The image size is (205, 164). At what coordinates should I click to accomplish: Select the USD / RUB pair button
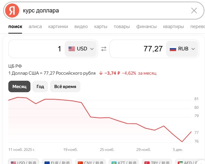pos(24,162)
